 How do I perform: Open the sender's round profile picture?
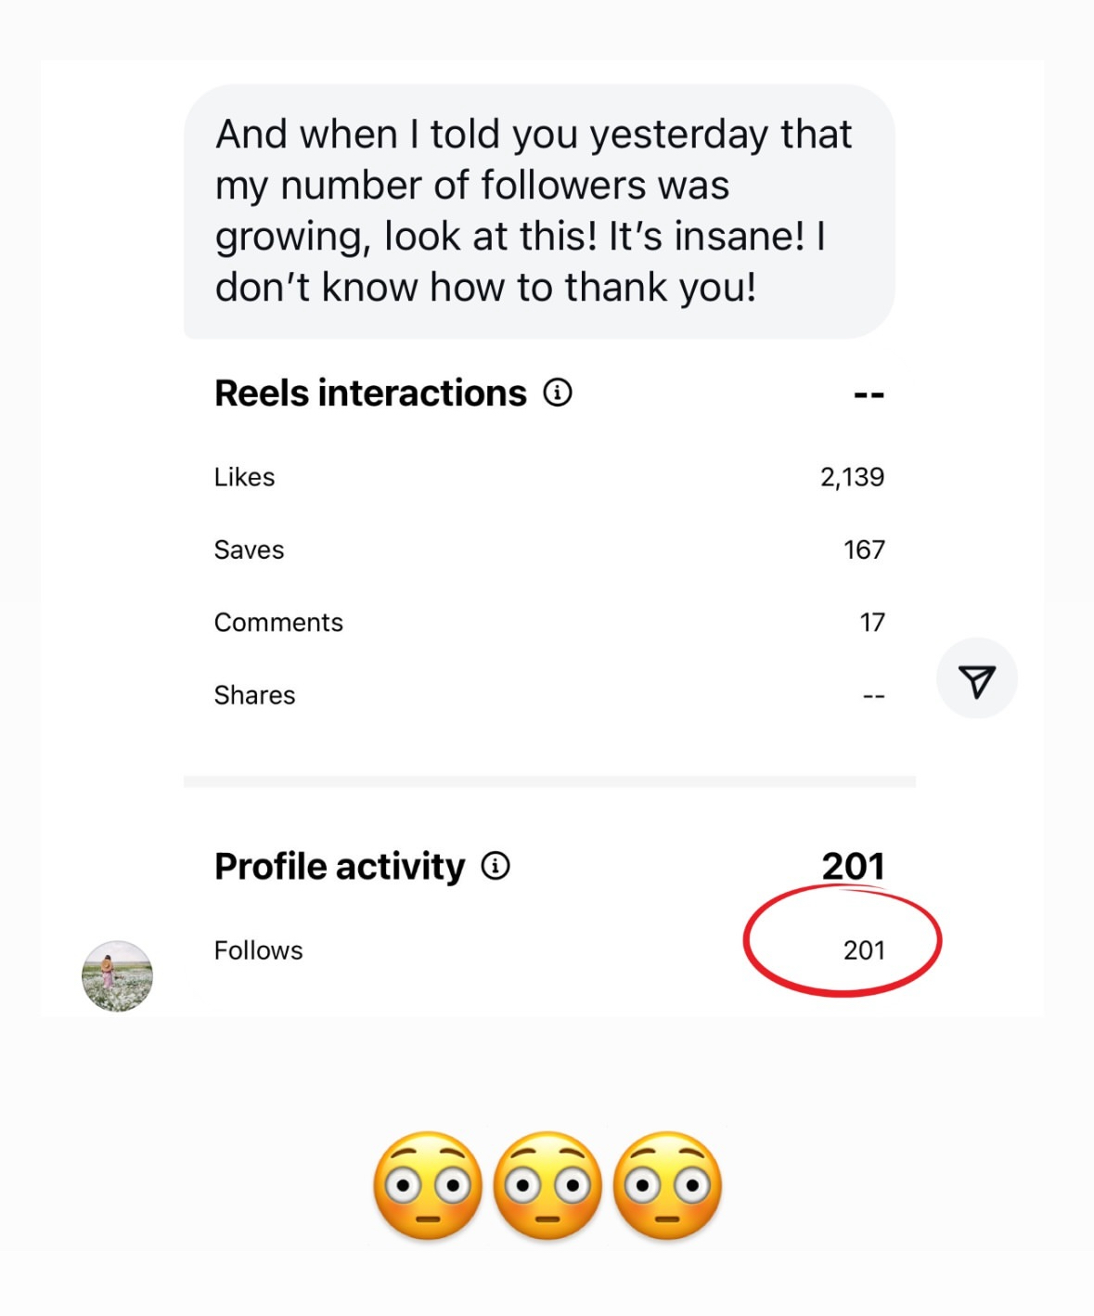pos(117,975)
